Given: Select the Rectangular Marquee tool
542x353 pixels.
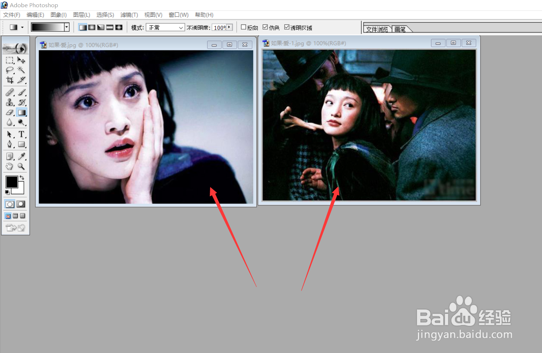Looking at the screenshot, I should point(10,60).
